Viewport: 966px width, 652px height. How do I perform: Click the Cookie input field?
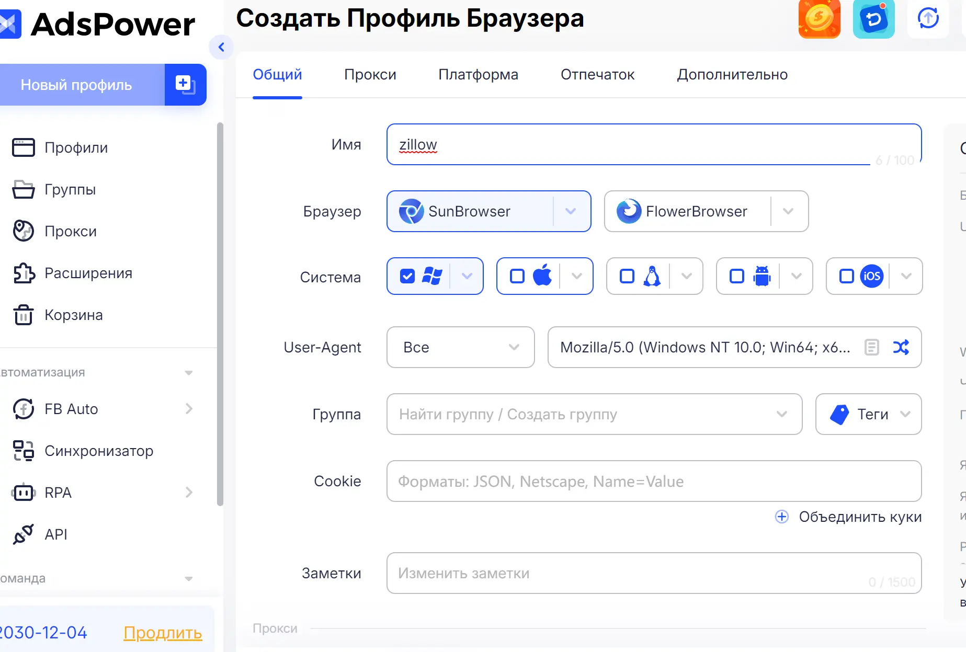(654, 481)
